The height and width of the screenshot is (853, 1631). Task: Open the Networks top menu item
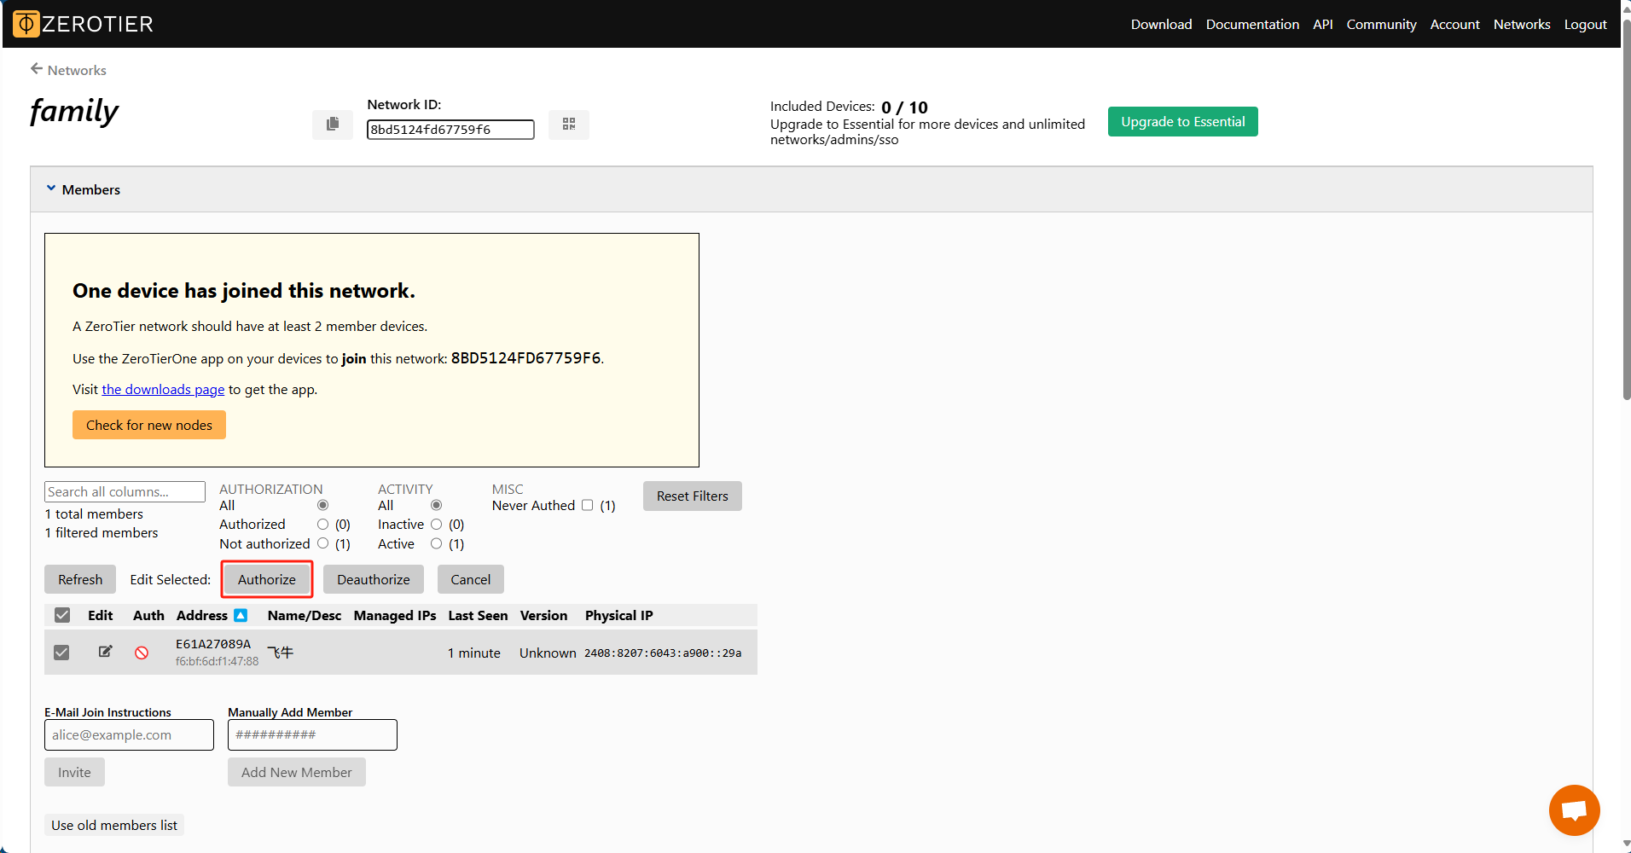(x=1522, y=24)
